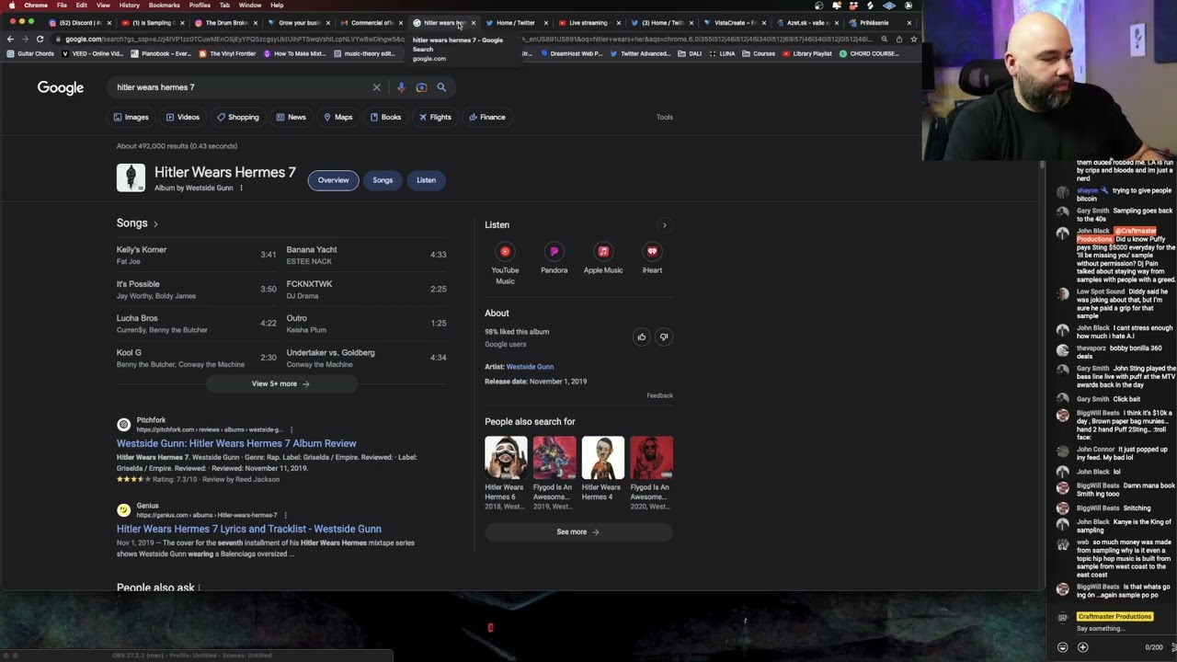This screenshot has height=662, width=1177.
Task: Open Hitler Wears Hermes 6 thumbnail
Action: pos(506,458)
